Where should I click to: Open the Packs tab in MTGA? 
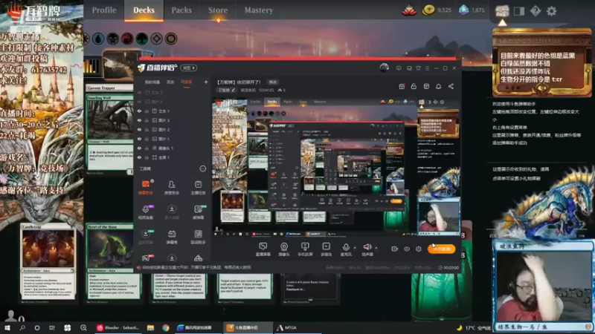pyautogui.click(x=181, y=10)
